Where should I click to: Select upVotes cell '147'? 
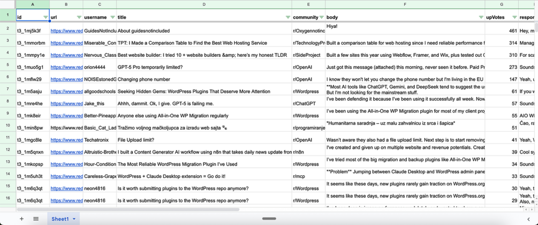pos(502,77)
